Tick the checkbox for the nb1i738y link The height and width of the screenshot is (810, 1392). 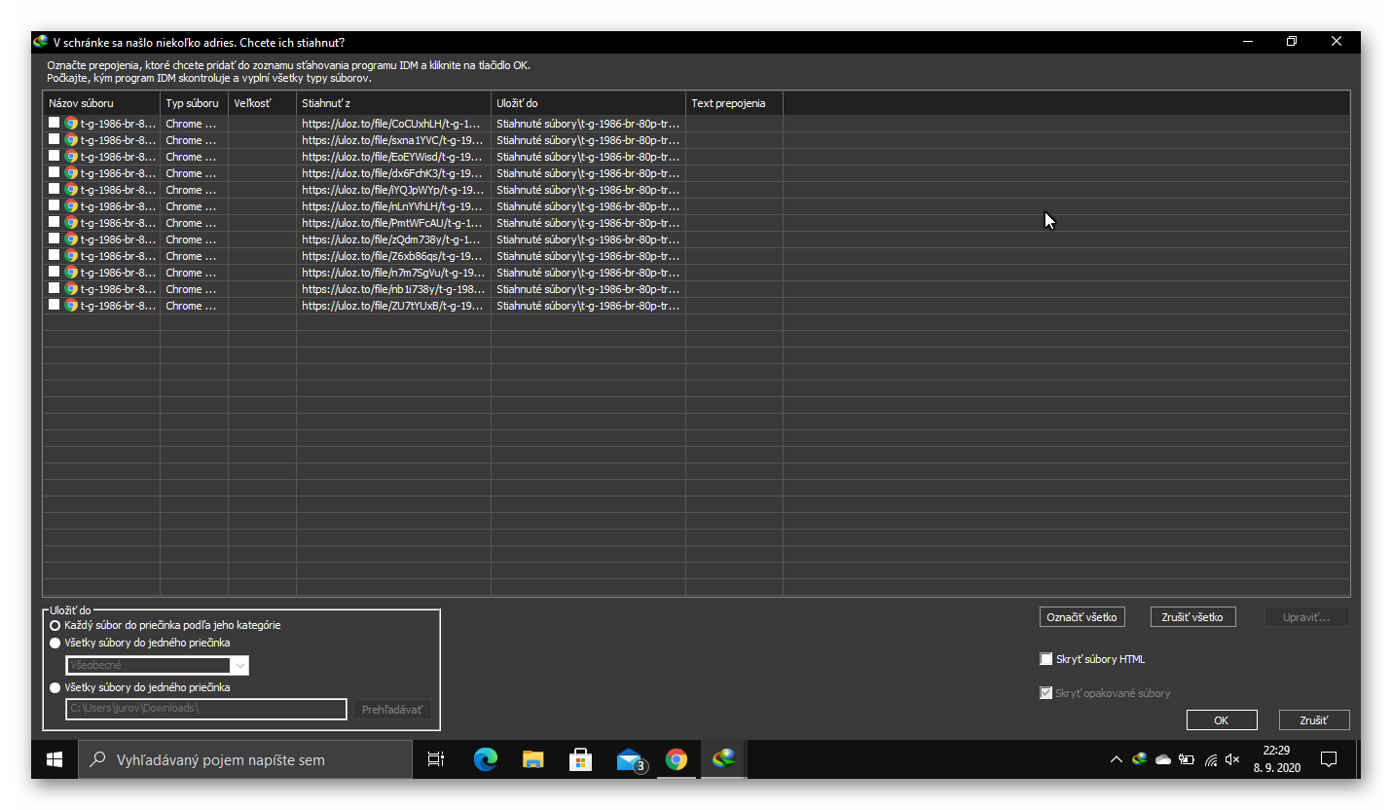click(55, 288)
